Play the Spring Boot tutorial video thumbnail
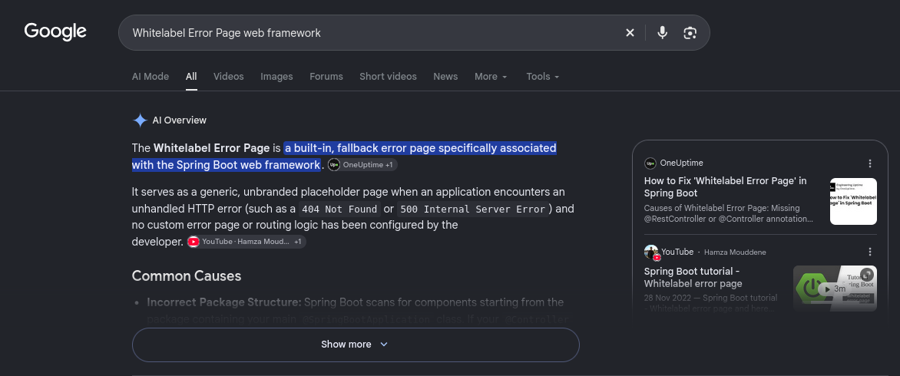This screenshot has height=376, width=900. click(835, 289)
